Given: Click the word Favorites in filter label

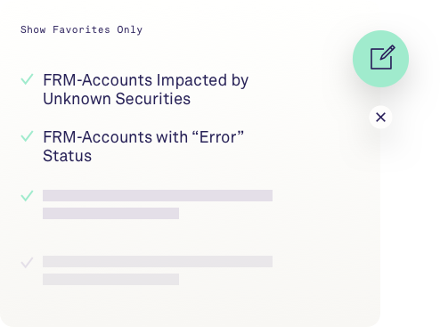Looking at the screenshot, I should point(81,29).
